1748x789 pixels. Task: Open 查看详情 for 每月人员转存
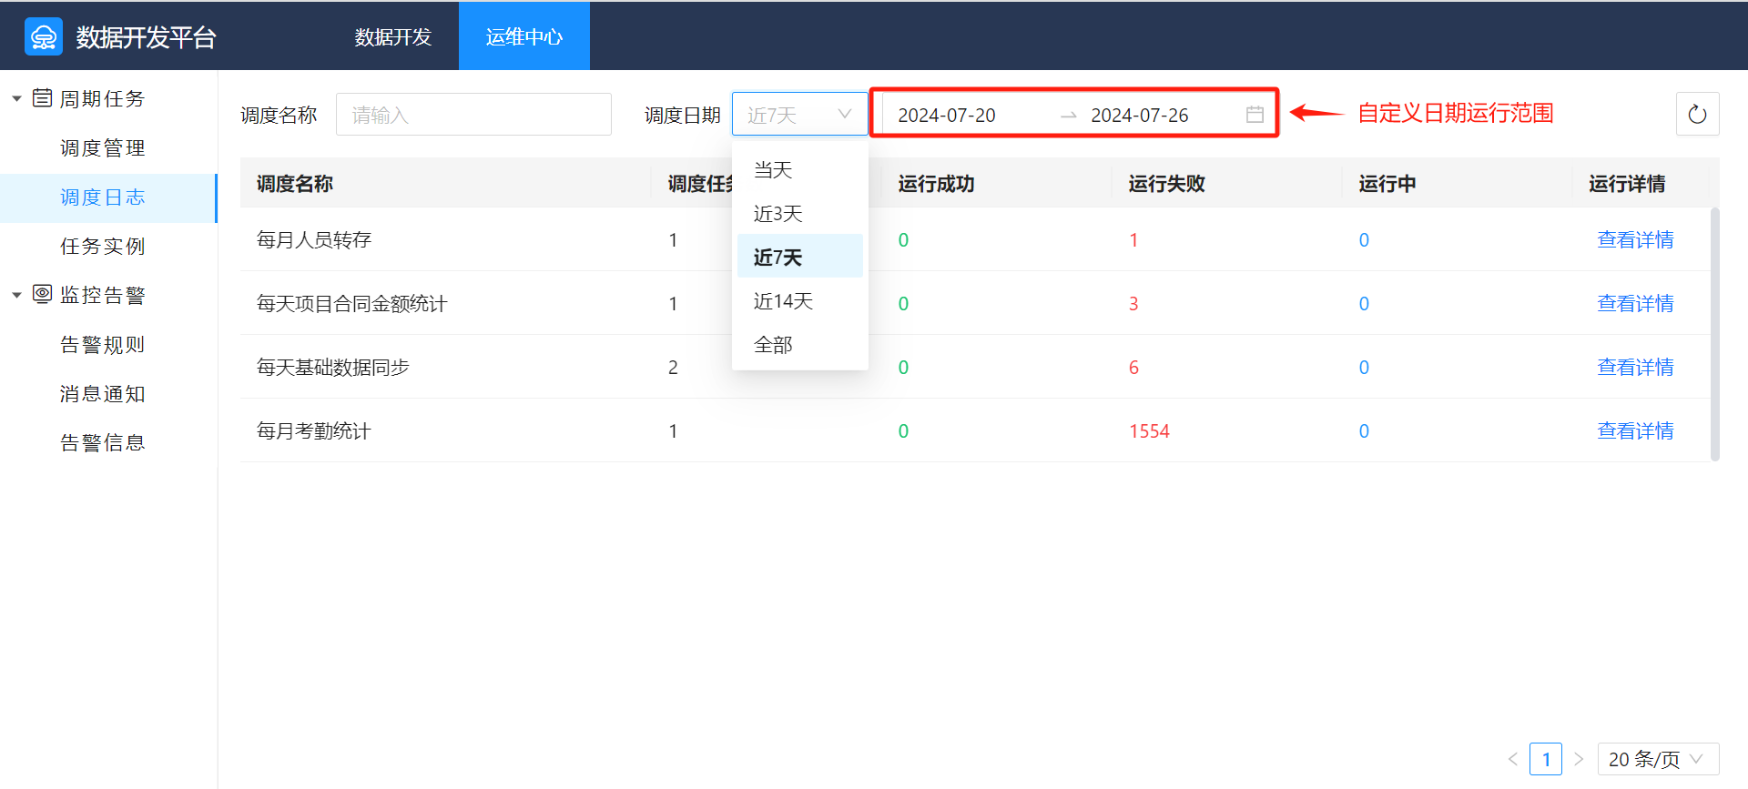1635,240
